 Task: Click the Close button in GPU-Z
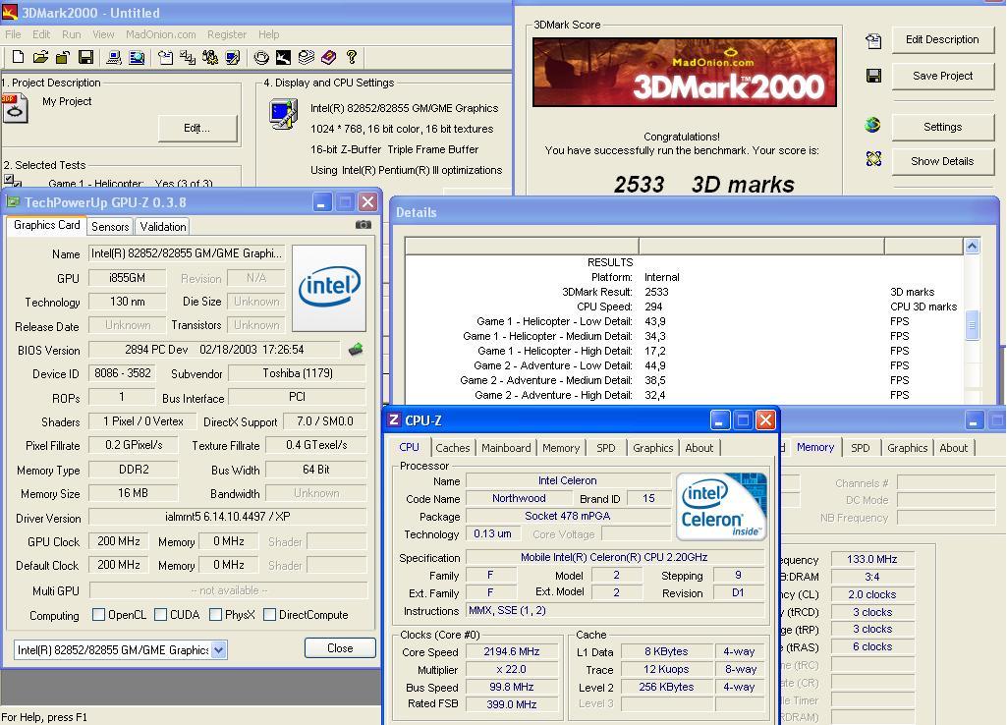tap(340, 648)
